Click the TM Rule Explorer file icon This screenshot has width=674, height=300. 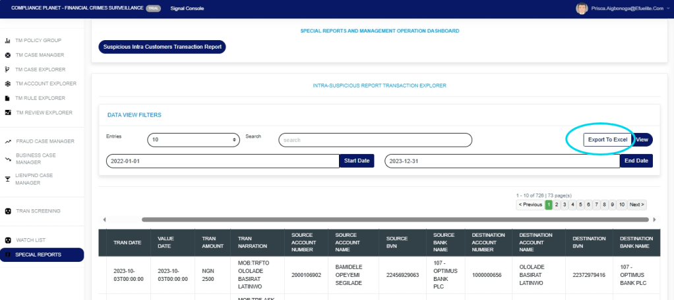(x=8, y=98)
